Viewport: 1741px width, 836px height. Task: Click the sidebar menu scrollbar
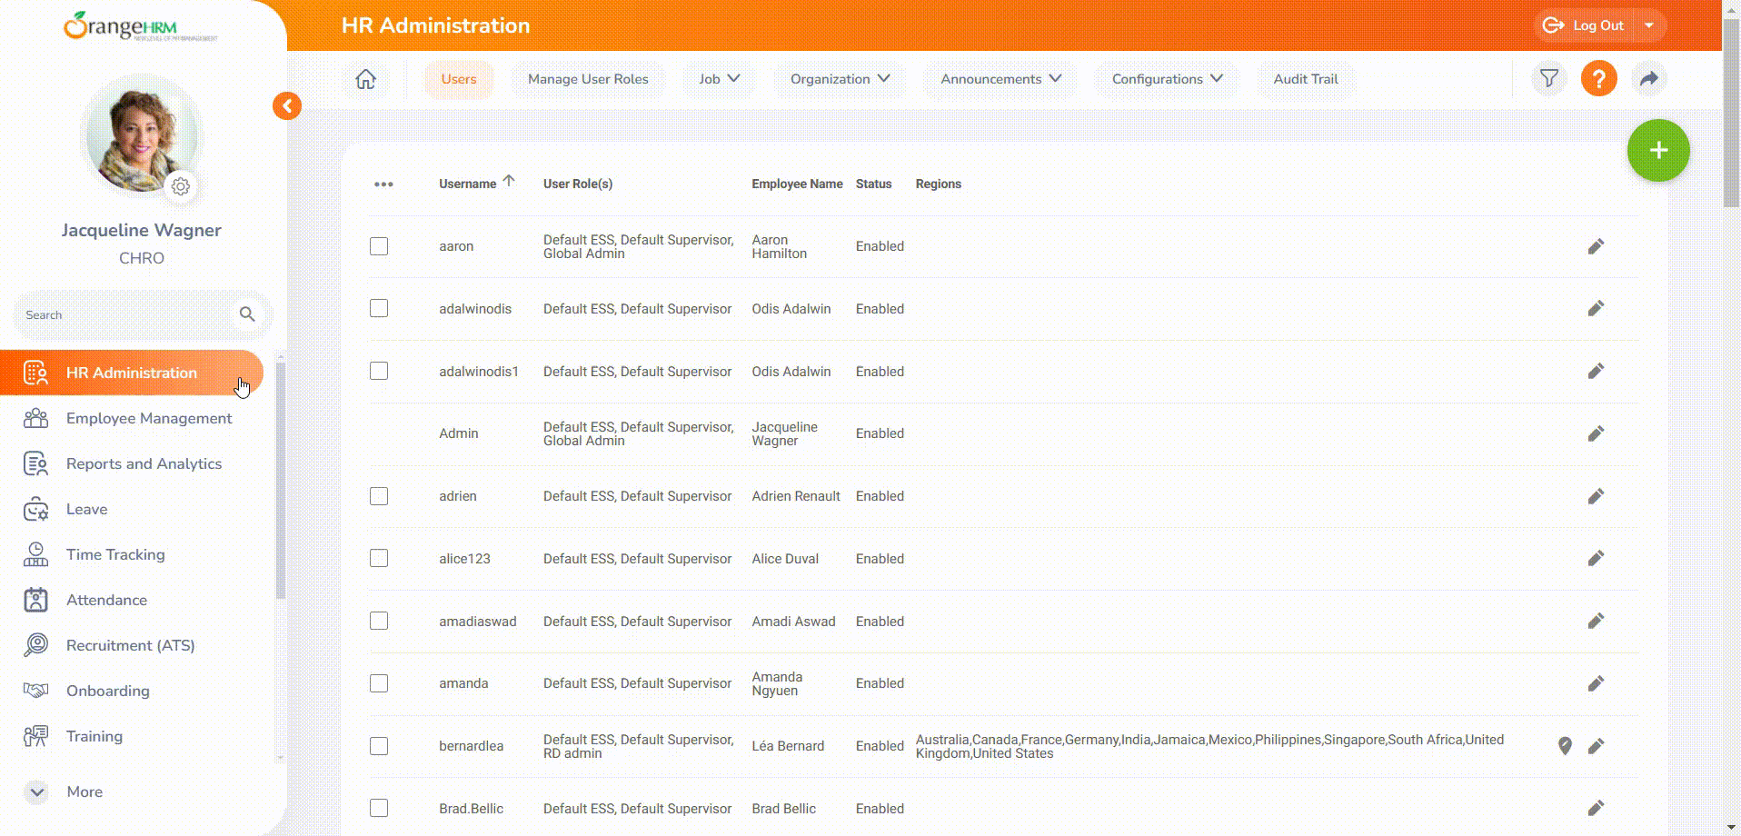pos(280,480)
